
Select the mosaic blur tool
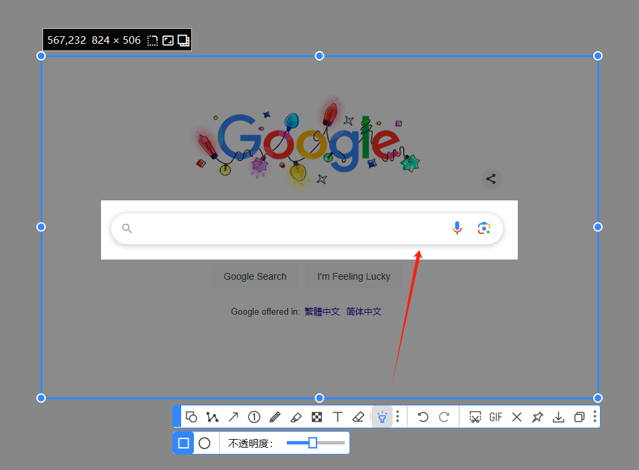(x=316, y=417)
